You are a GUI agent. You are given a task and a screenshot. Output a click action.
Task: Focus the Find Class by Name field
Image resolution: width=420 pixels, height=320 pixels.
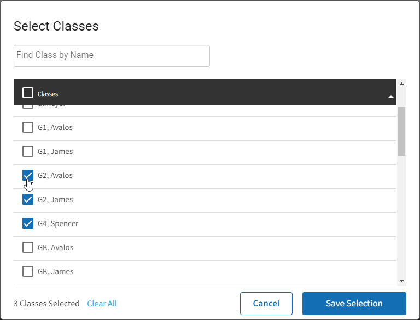coord(112,56)
